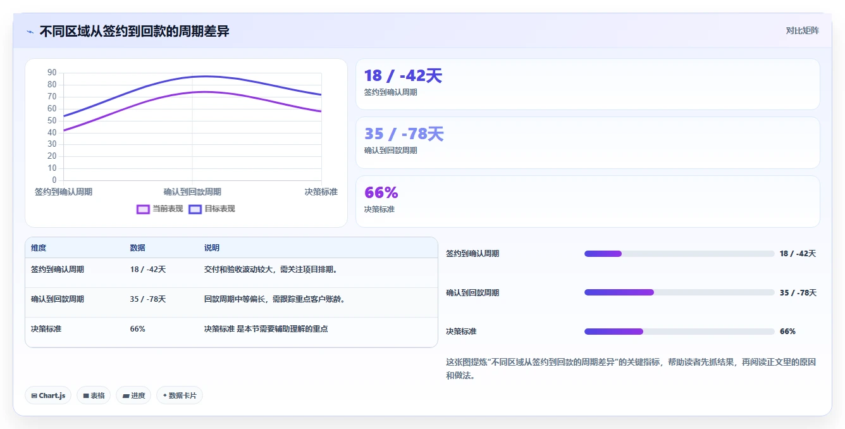Viewport: 845px width, 429px height.
Task: Click the 进度 tag chip
Action: click(x=133, y=395)
